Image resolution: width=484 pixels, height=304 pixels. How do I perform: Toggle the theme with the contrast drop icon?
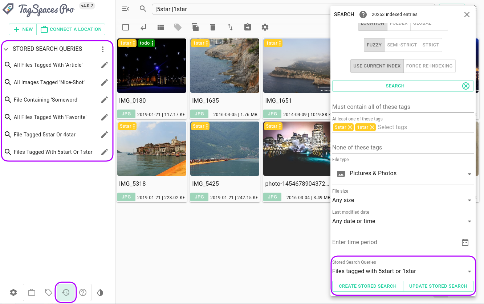click(x=100, y=292)
